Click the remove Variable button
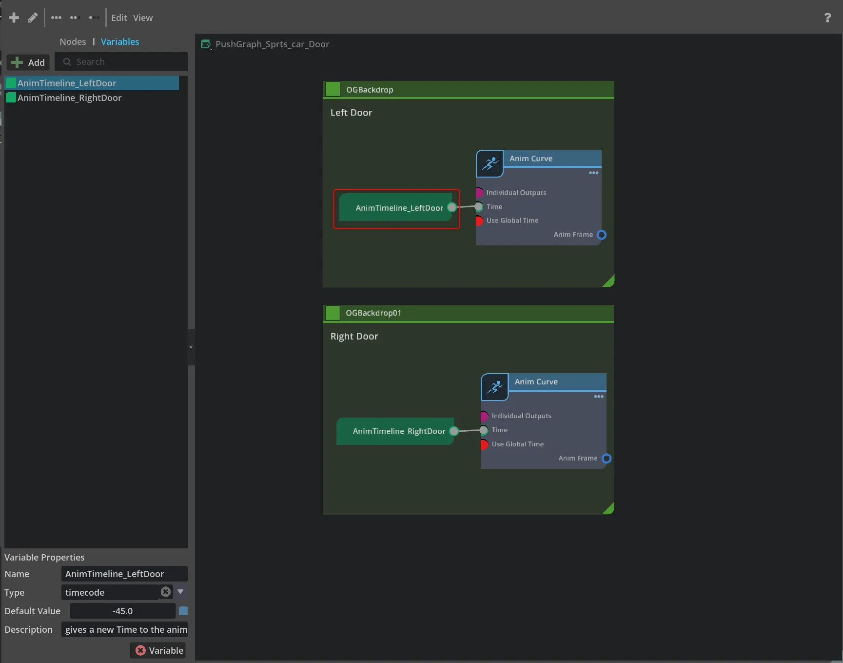Viewport: 843px width, 663px height. (x=159, y=650)
